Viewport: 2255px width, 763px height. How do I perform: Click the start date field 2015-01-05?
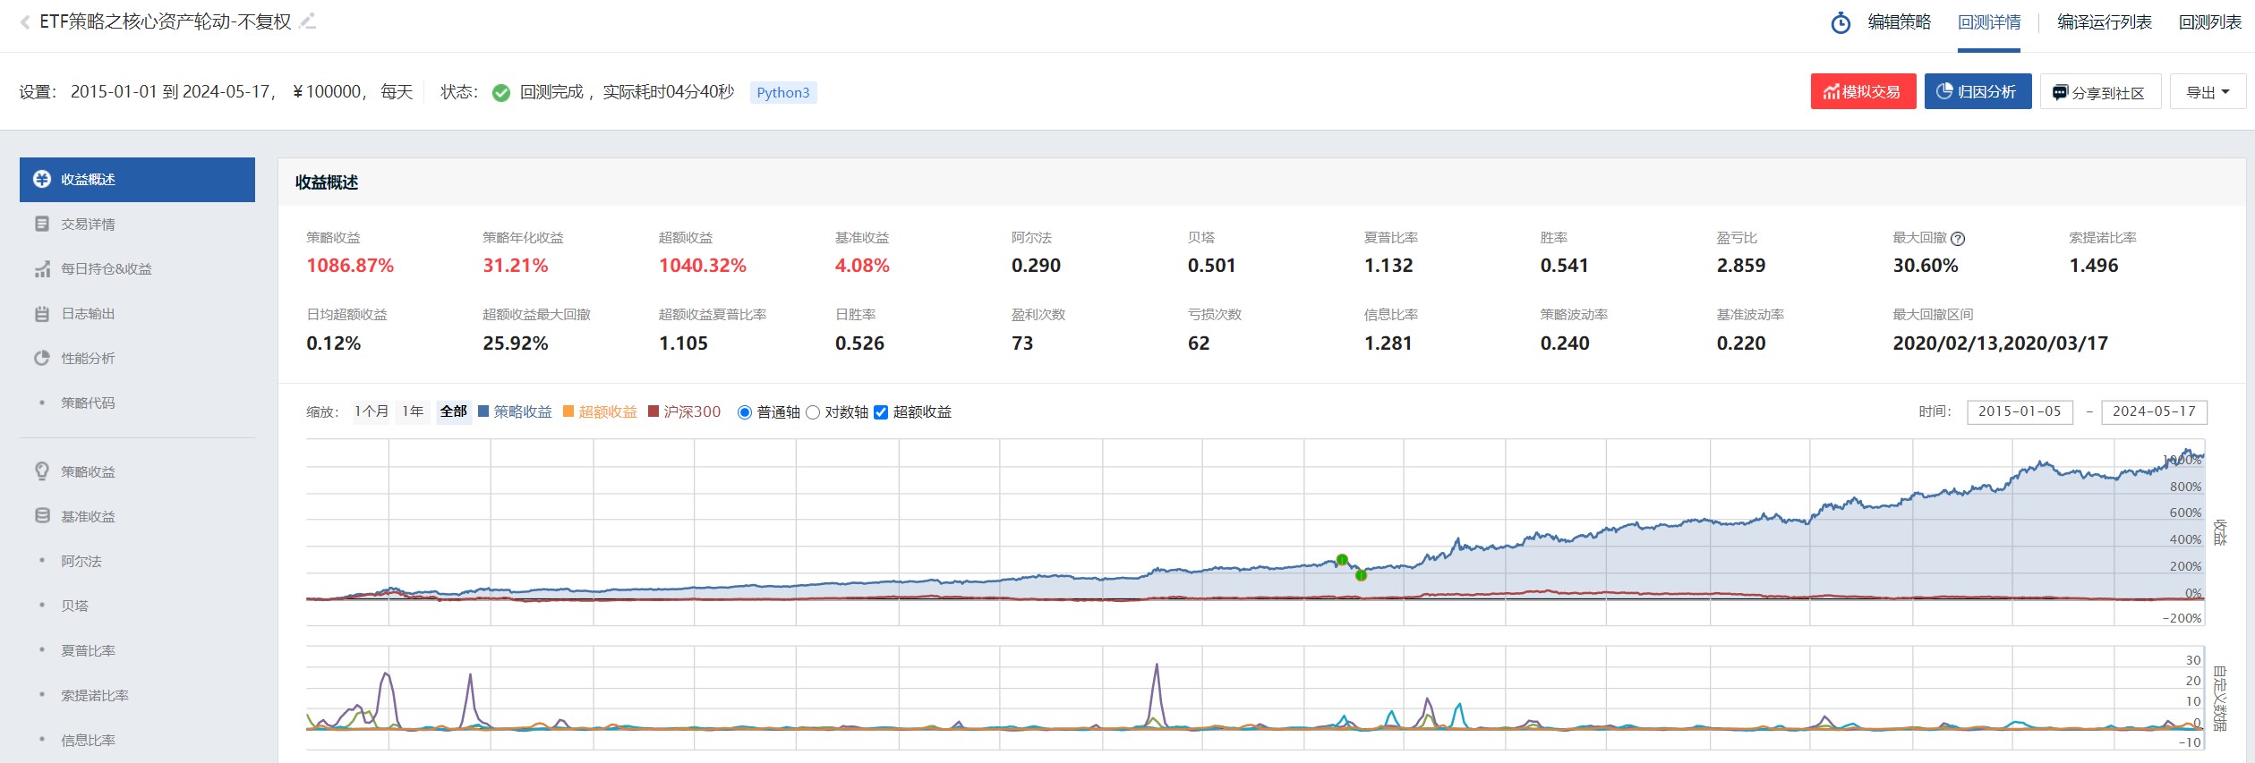[2019, 411]
